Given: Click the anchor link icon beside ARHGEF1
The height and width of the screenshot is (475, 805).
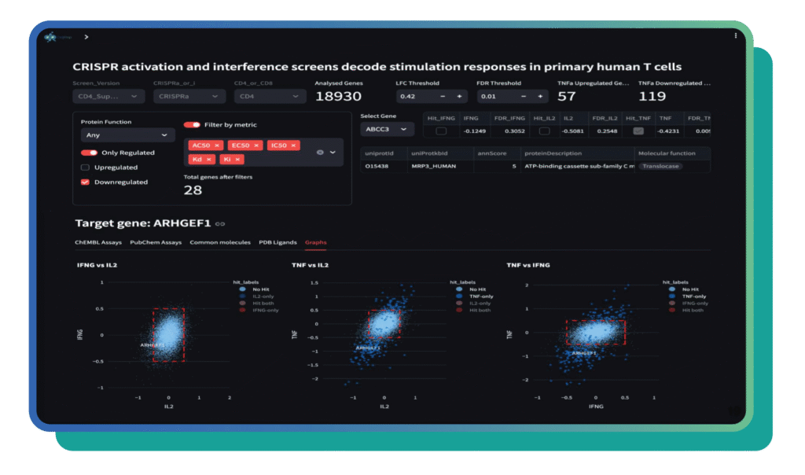Looking at the screenshot, I should pyautogui.click(x=220, y=224).
